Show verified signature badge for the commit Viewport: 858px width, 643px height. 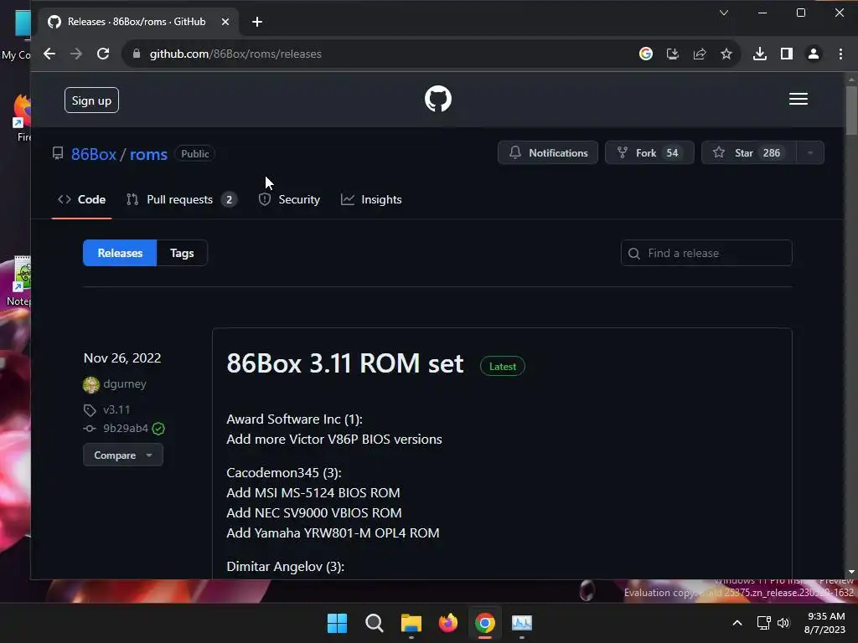(158, 429)
